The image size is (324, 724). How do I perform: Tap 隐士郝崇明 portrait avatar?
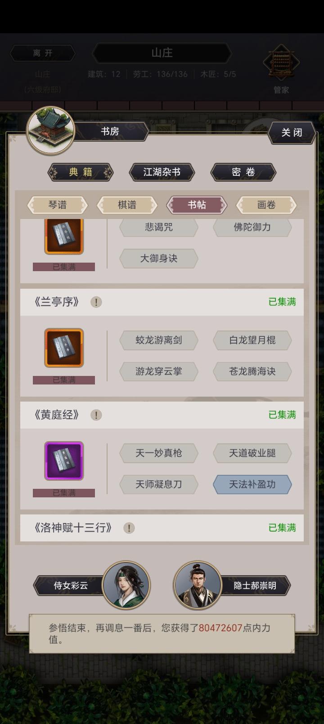(198, 585)
